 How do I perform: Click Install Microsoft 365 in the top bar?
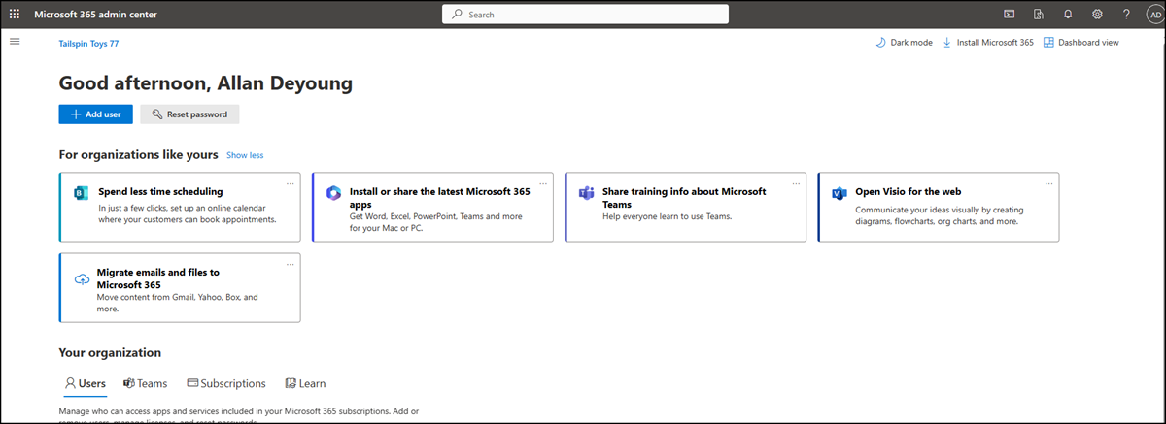pyautogui.click(x=988, y=43)
